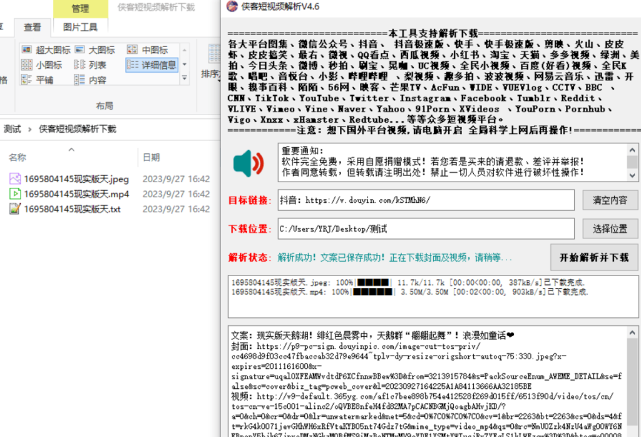The width and height of the screenshot is (641, 437).
Task: Select the jpeg image file icon
Action: [x=15, y=178]
